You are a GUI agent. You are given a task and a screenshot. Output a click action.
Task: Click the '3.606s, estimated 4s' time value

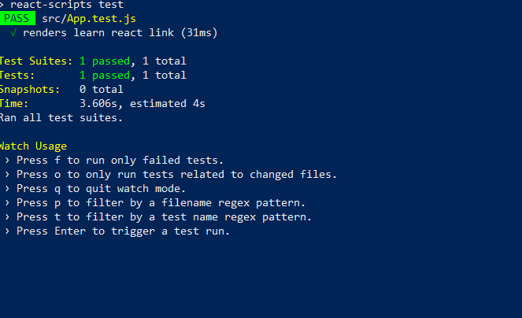(x=143, y=103)
